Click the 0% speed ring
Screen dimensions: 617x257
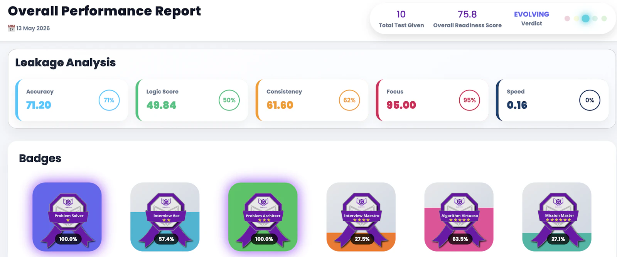point(590,100)
